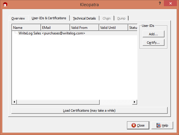179x135 pixels.
Task: Open the Technical Details tab
Action: [84, 18]
